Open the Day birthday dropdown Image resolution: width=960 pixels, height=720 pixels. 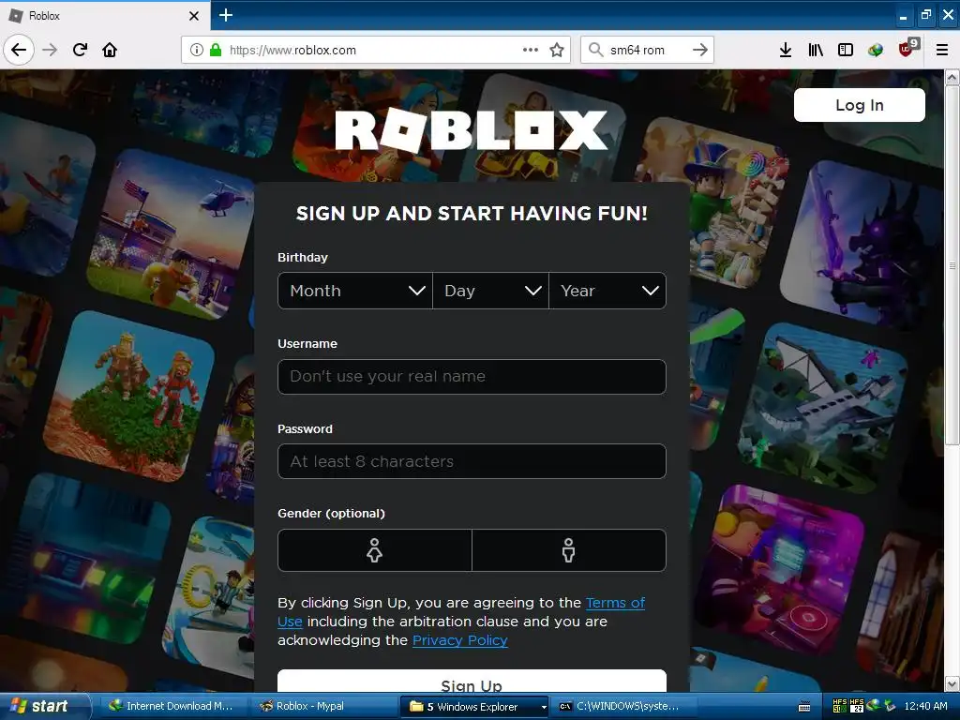point(491,291)
